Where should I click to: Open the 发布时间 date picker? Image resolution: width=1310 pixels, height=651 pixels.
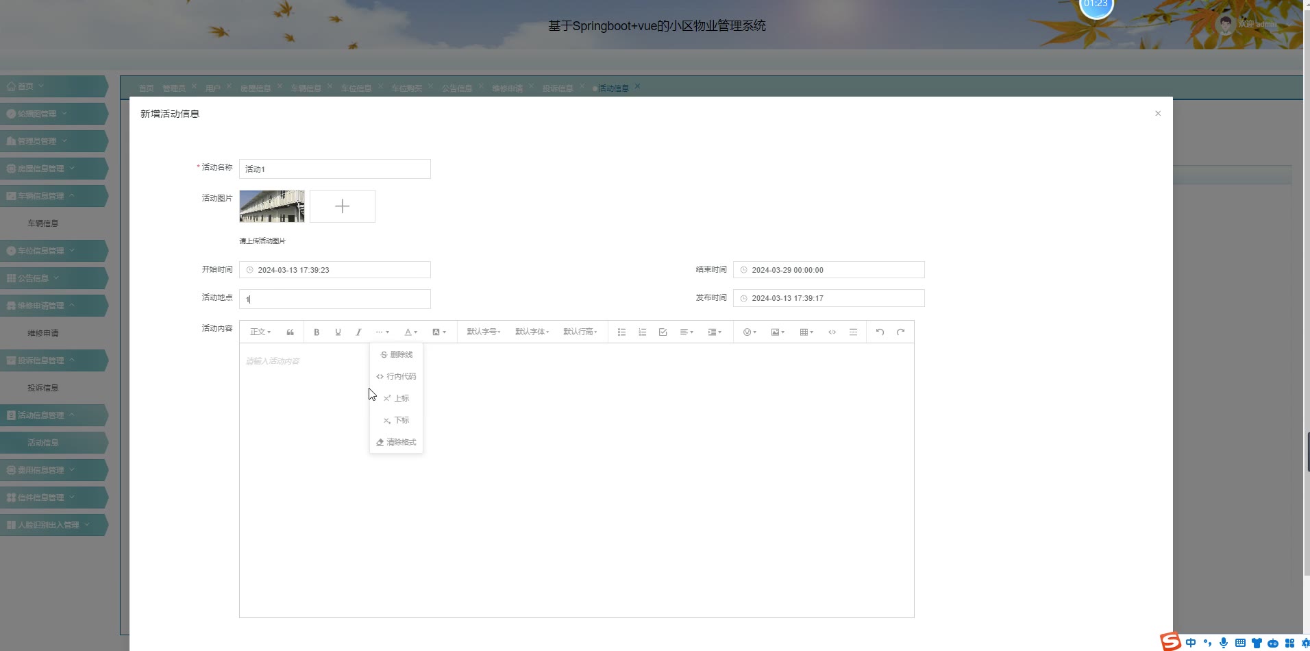[829, 298]
